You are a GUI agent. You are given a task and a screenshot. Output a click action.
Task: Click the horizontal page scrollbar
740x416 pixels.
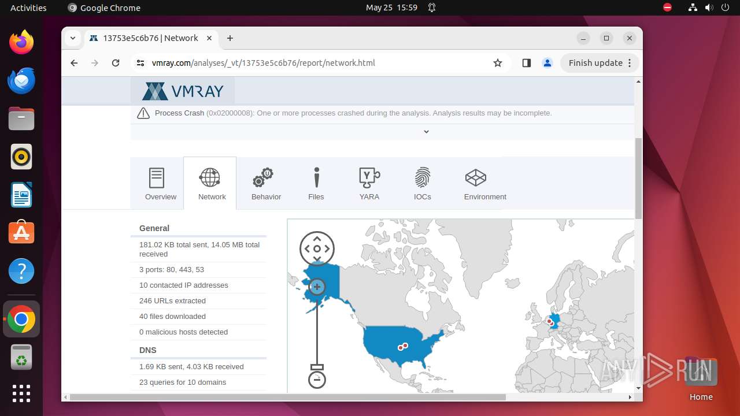[287, 397]
